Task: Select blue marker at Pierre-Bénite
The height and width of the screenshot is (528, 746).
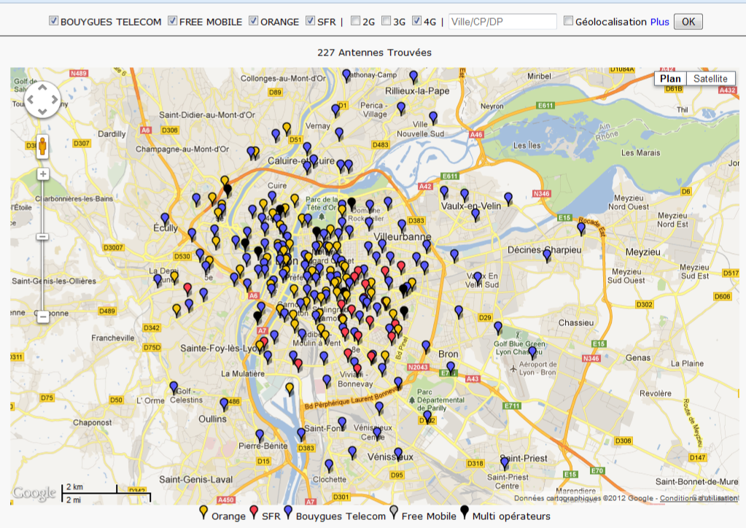Action: point(260,435)
